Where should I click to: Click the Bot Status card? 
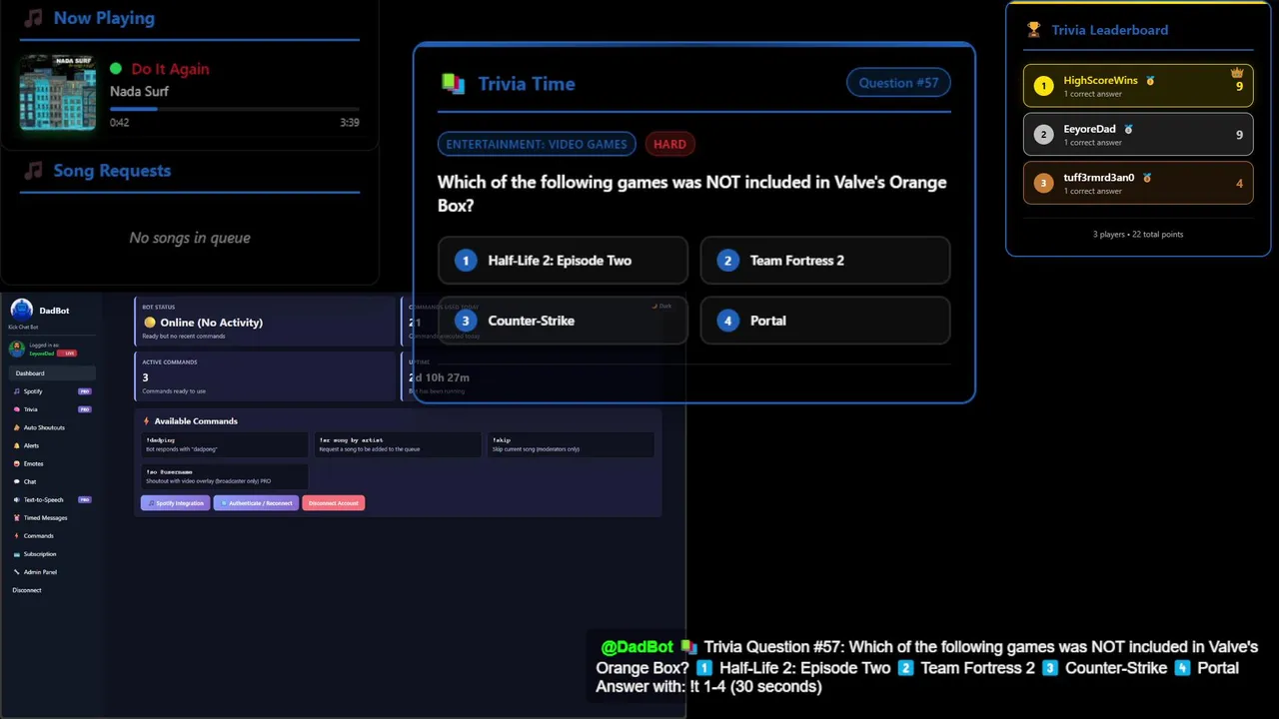click(x=265, y=321)
